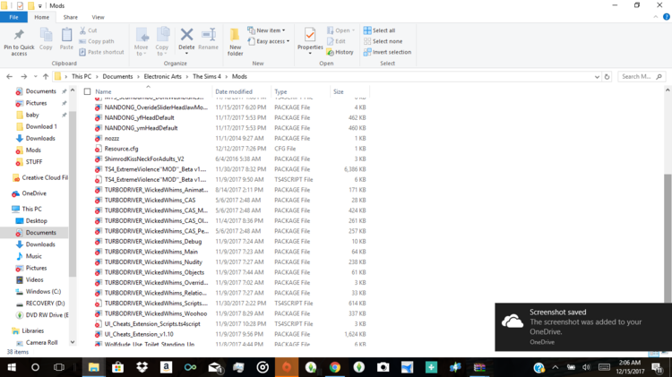Click the Screenshot saved OneDrive notification
The image size is (672, 377).
[583, 327]
